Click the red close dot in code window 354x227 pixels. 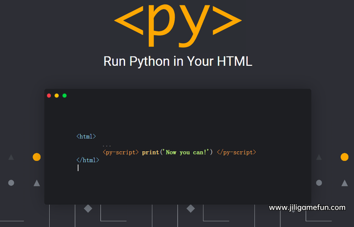tap(49, 96)
